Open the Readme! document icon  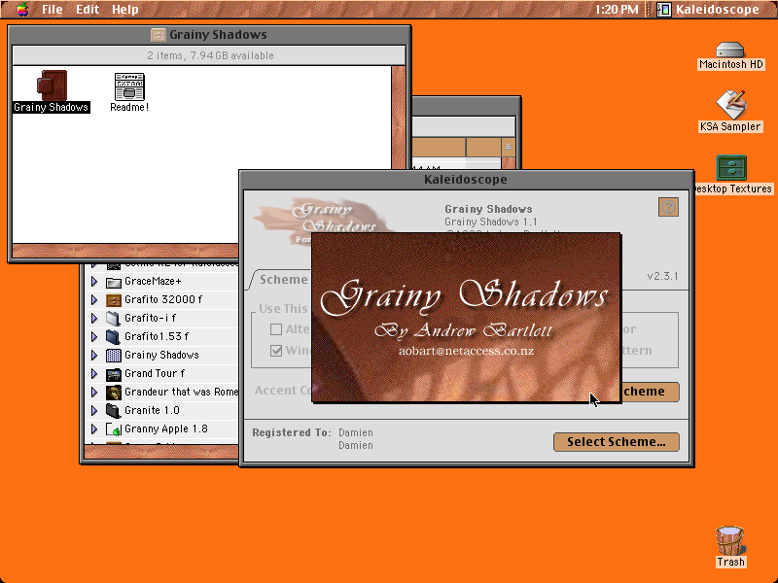click(x=129, y=86)
